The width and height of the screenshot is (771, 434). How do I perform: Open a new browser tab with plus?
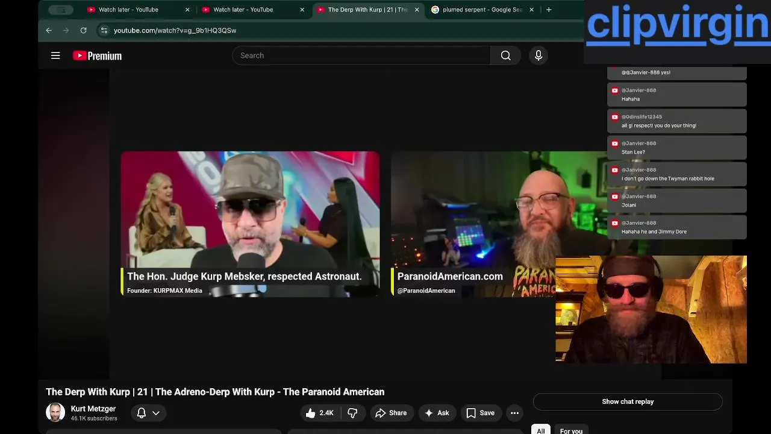[548, 10]
